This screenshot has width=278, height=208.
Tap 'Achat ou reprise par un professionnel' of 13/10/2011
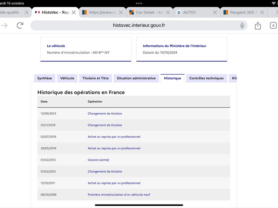click(x=114, y=183)
